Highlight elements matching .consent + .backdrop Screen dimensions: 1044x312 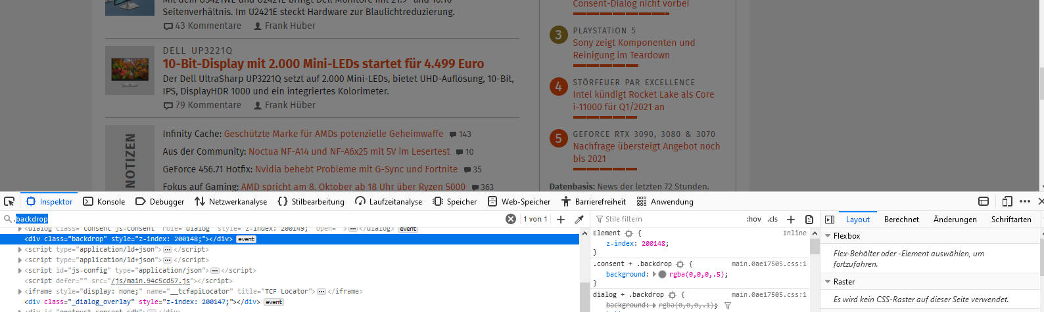coord(680,264)
